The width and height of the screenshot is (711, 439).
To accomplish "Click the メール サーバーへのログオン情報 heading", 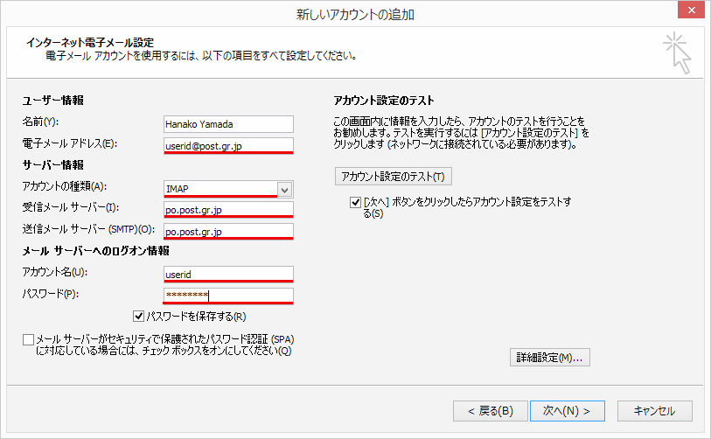I will click(95, 251).
